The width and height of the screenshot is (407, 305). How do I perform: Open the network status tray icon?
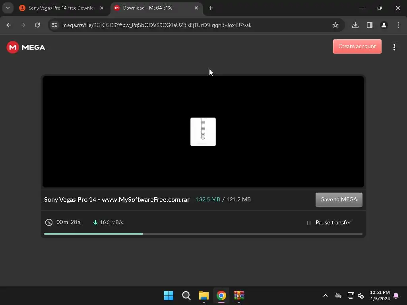pyautogui.click(x=351, y=295)
